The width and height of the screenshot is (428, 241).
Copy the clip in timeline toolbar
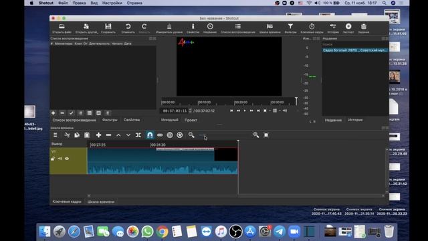pyautogui.click(x=77, y=135)
